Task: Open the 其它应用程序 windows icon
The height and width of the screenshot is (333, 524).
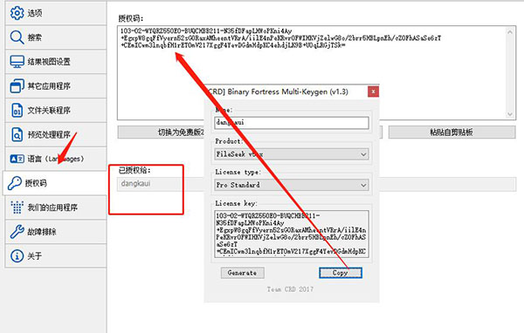Action: click(x=17, y=85)
